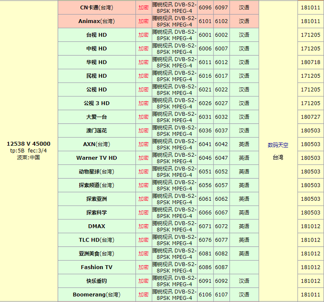Select the Fashion TV channel
The height and width of the screenshot is (302, 324).
[96, 267]
